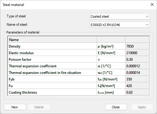Select Thermal expansion coefficient in fire situation
The height and width of the screenshot is (114, 157).
[52, 73]
